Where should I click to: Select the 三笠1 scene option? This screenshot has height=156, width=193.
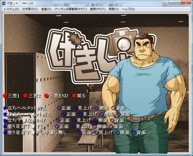(x=11, y=96)
